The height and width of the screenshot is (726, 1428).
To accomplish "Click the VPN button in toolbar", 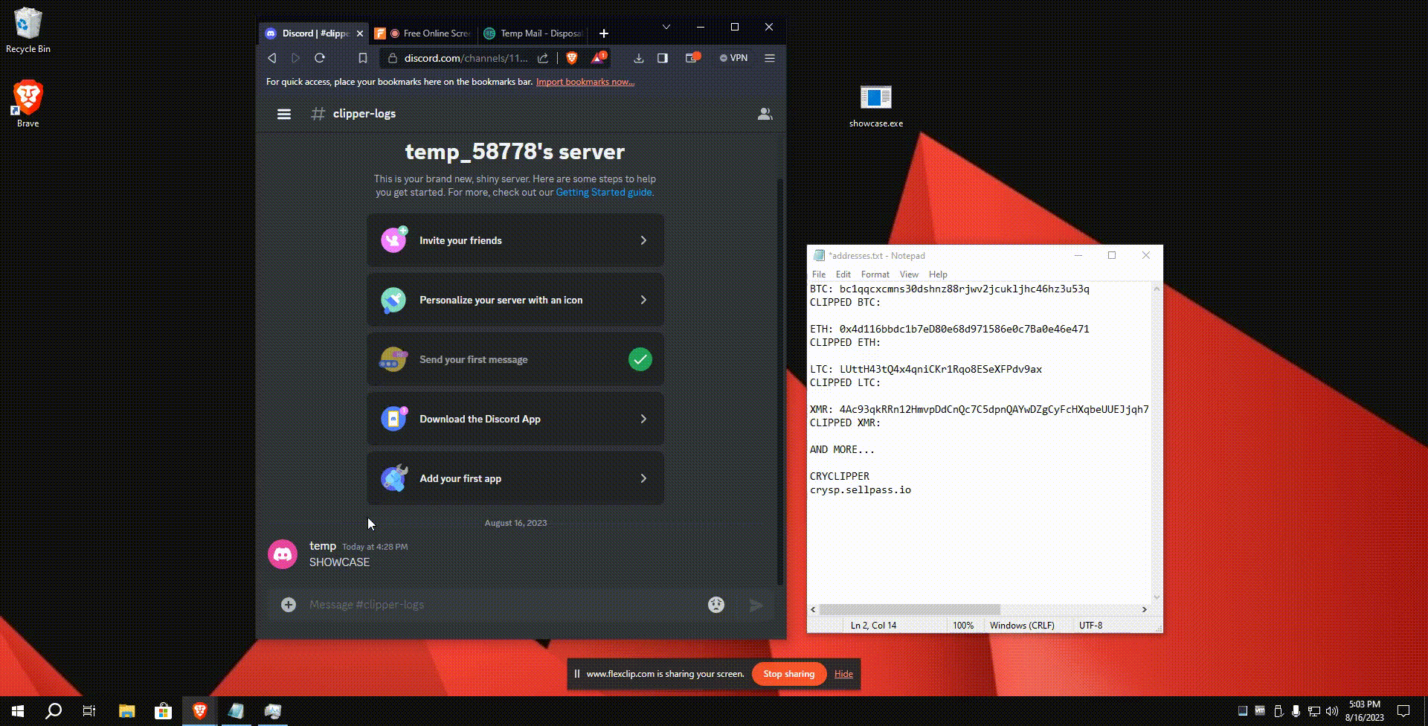I will [x=733, y=58].
